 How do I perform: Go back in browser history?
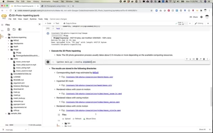2,10
